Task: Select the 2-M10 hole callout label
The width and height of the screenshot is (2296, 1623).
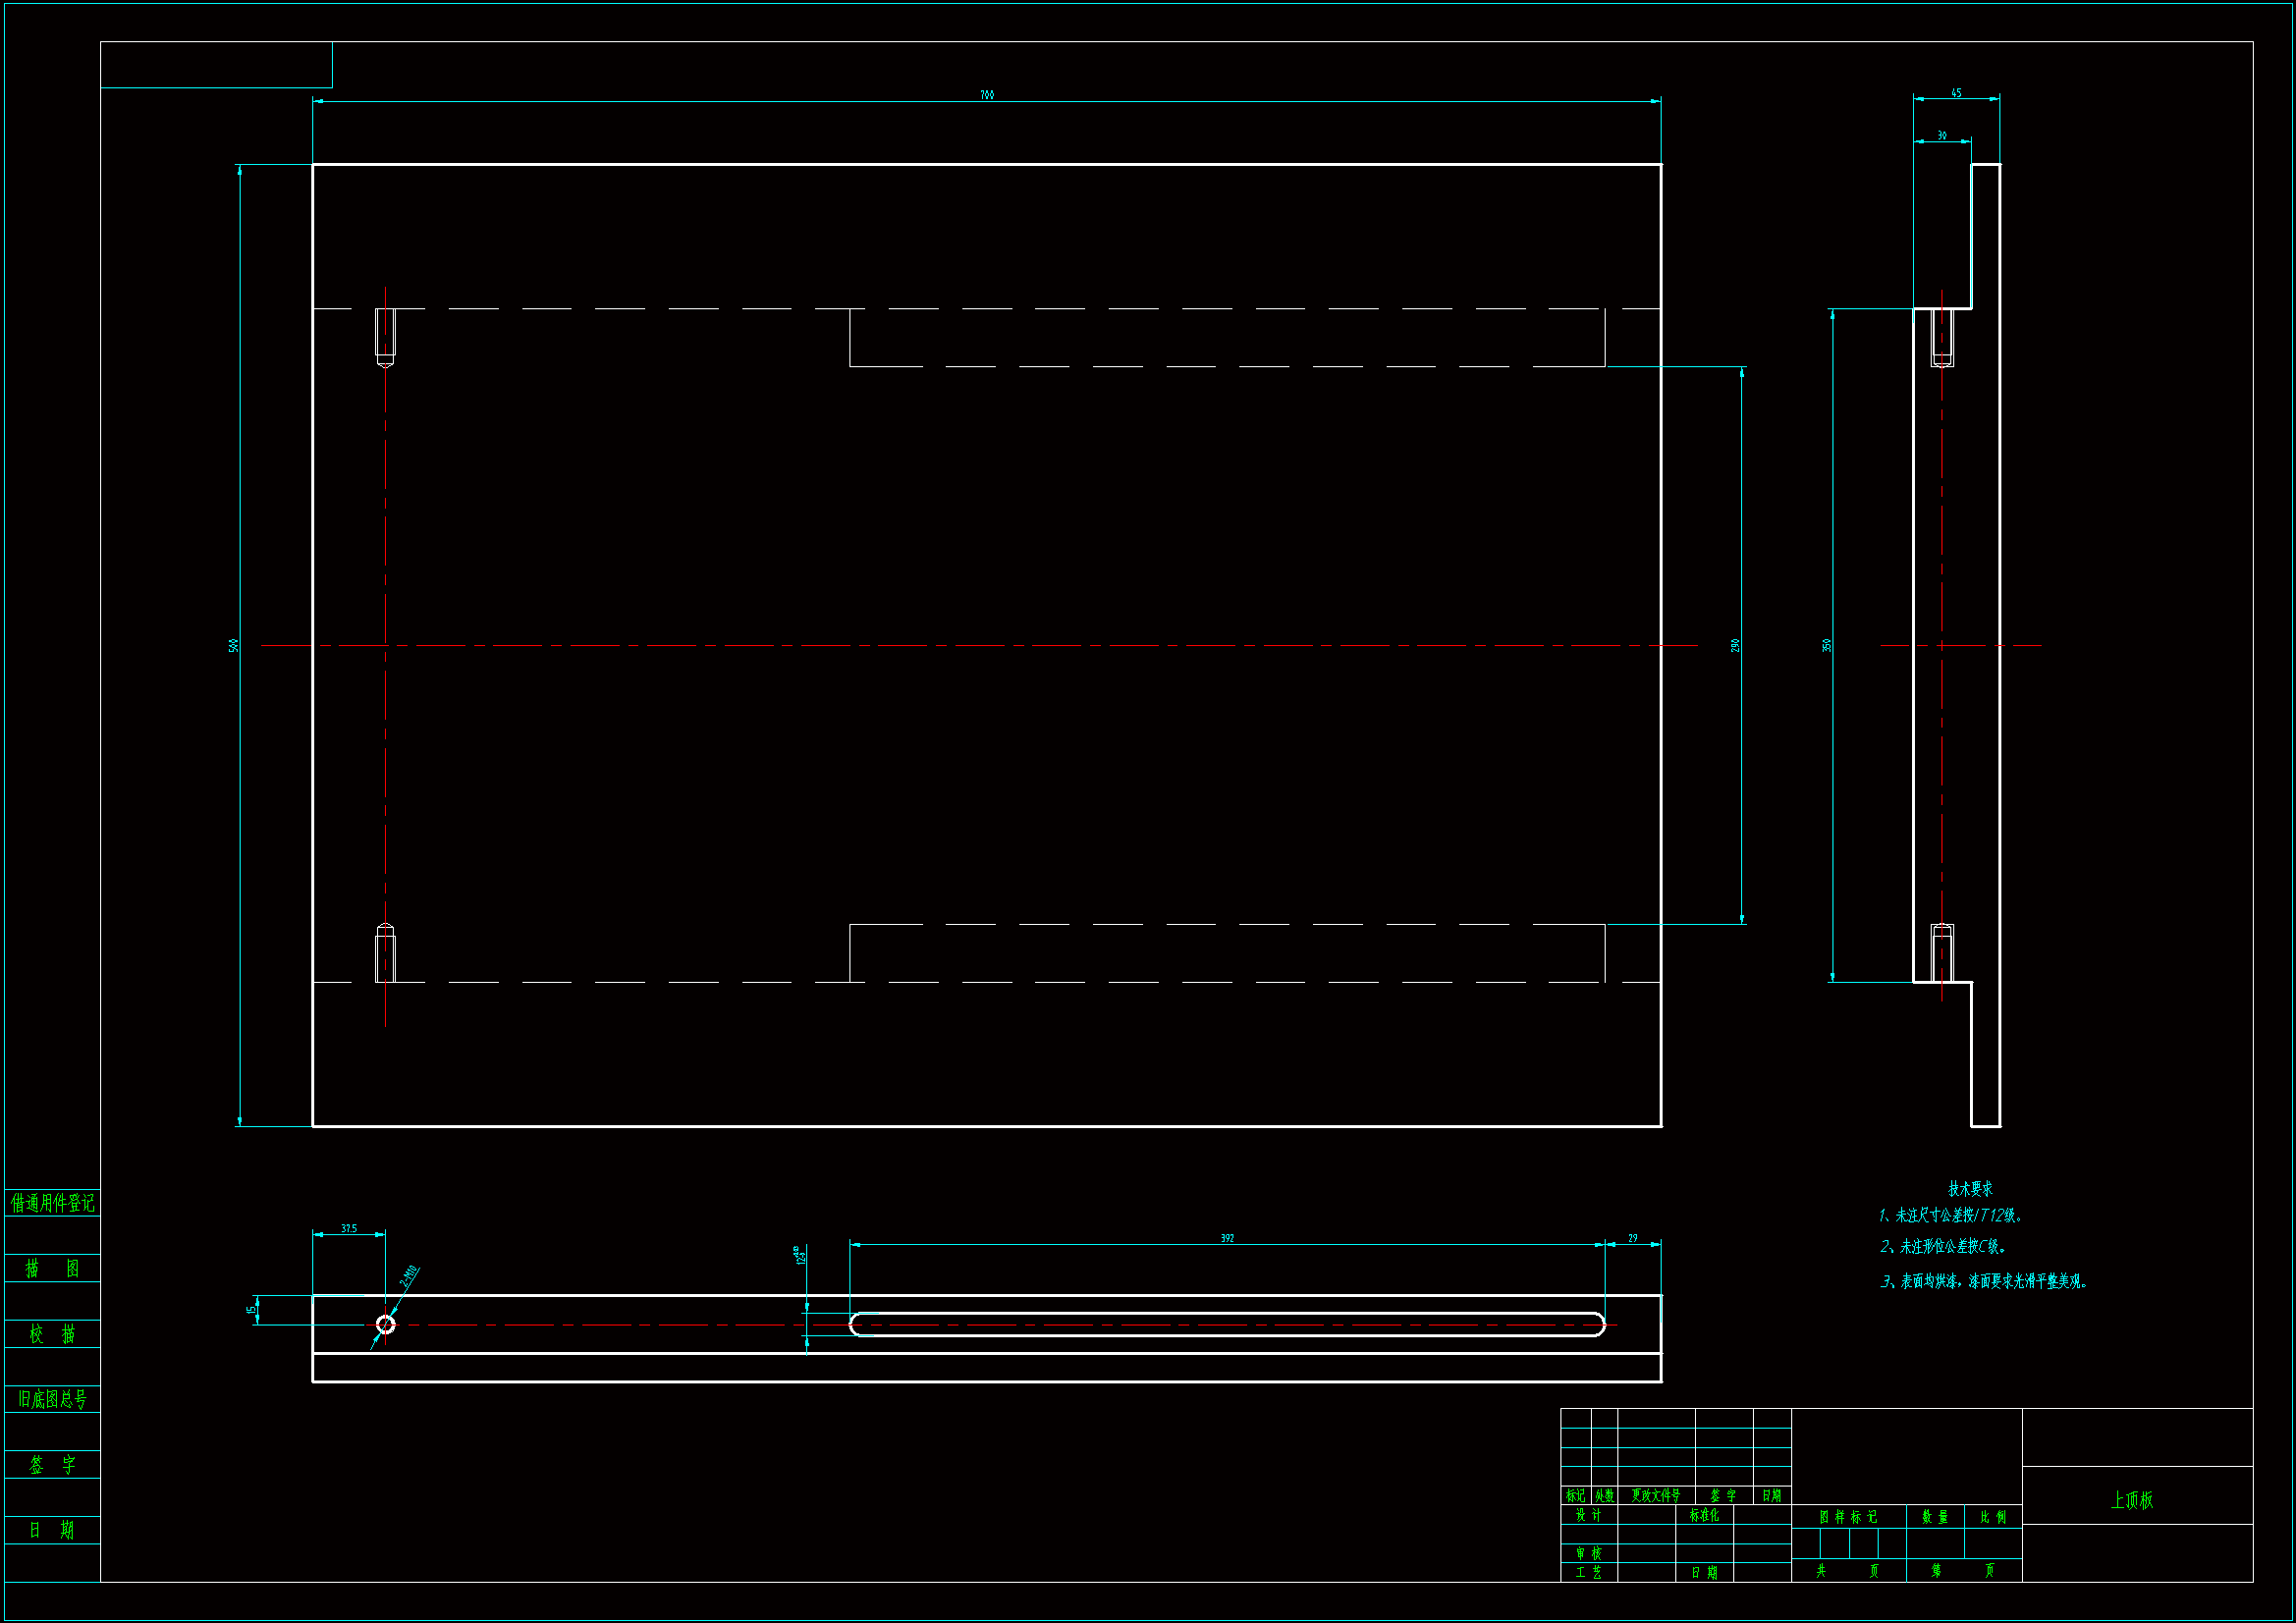Action: pyautogui.click(x=409, y=1276)
